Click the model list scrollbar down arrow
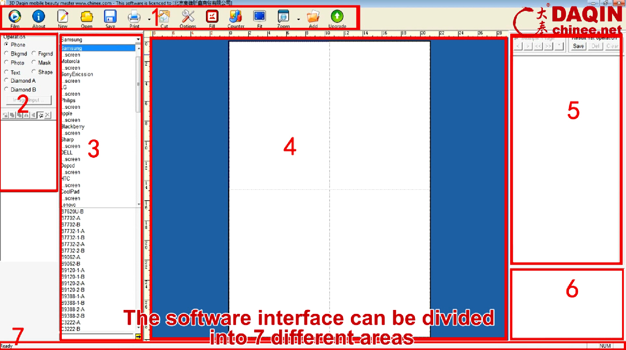This screenshot has height=350, width=626. [x=139, y=328]
